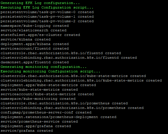Click the configmap/prometheus-server-conf created line
168x134 pixels.
click(x=46, y=112)
